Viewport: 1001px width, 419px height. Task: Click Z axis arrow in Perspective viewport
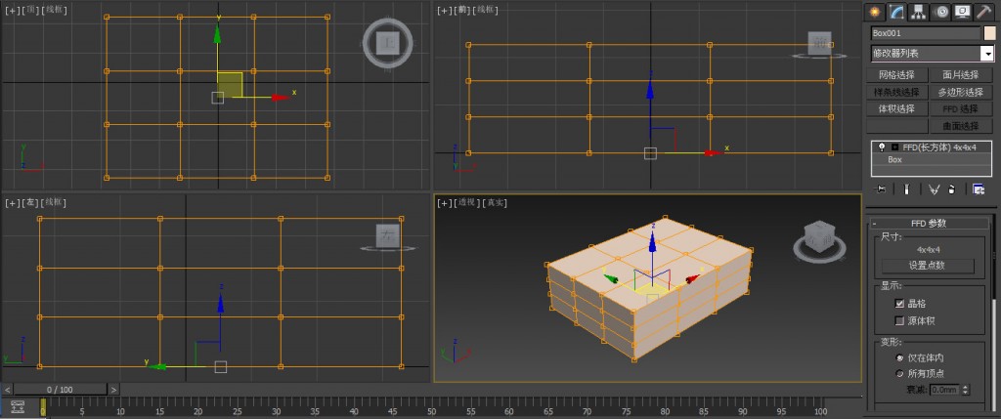click(652, 242)
